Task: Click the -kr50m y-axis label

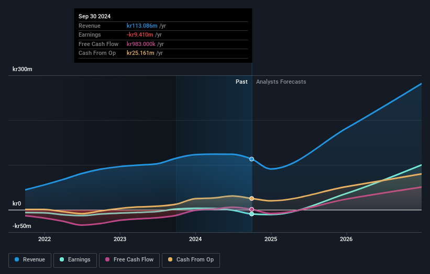Action: point(21,226)
